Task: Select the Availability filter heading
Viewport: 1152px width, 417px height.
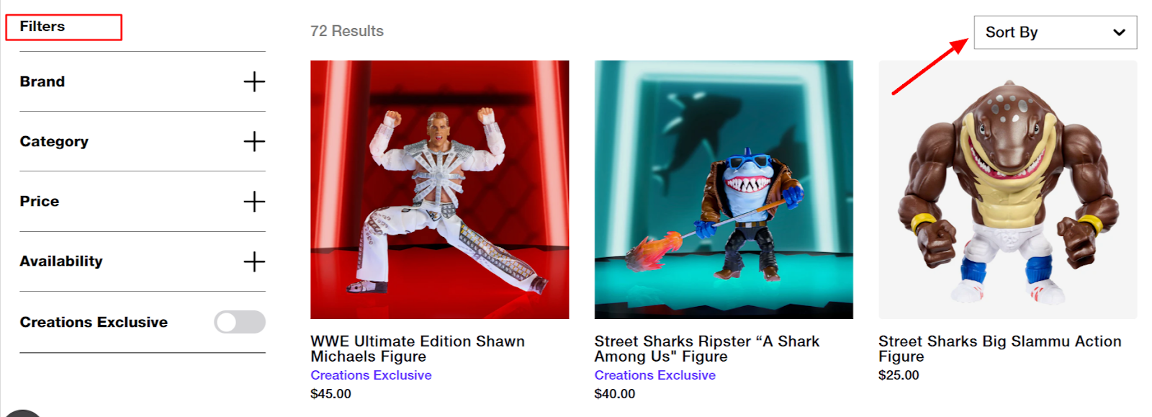Action: (x=61, y=261)
